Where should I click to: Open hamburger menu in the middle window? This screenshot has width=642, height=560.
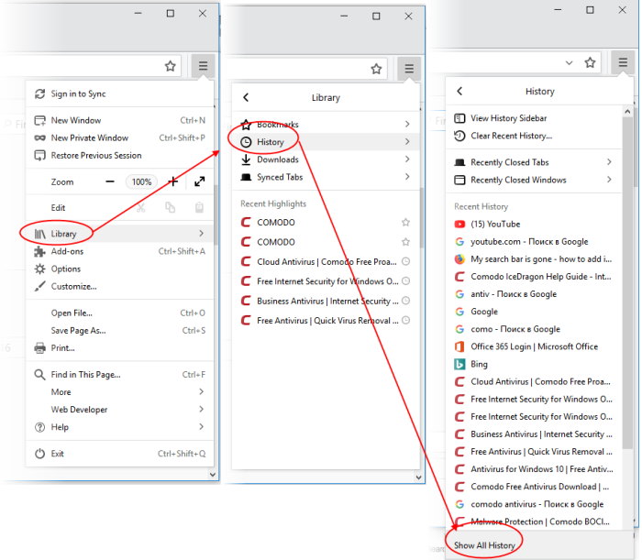point(409,69)
